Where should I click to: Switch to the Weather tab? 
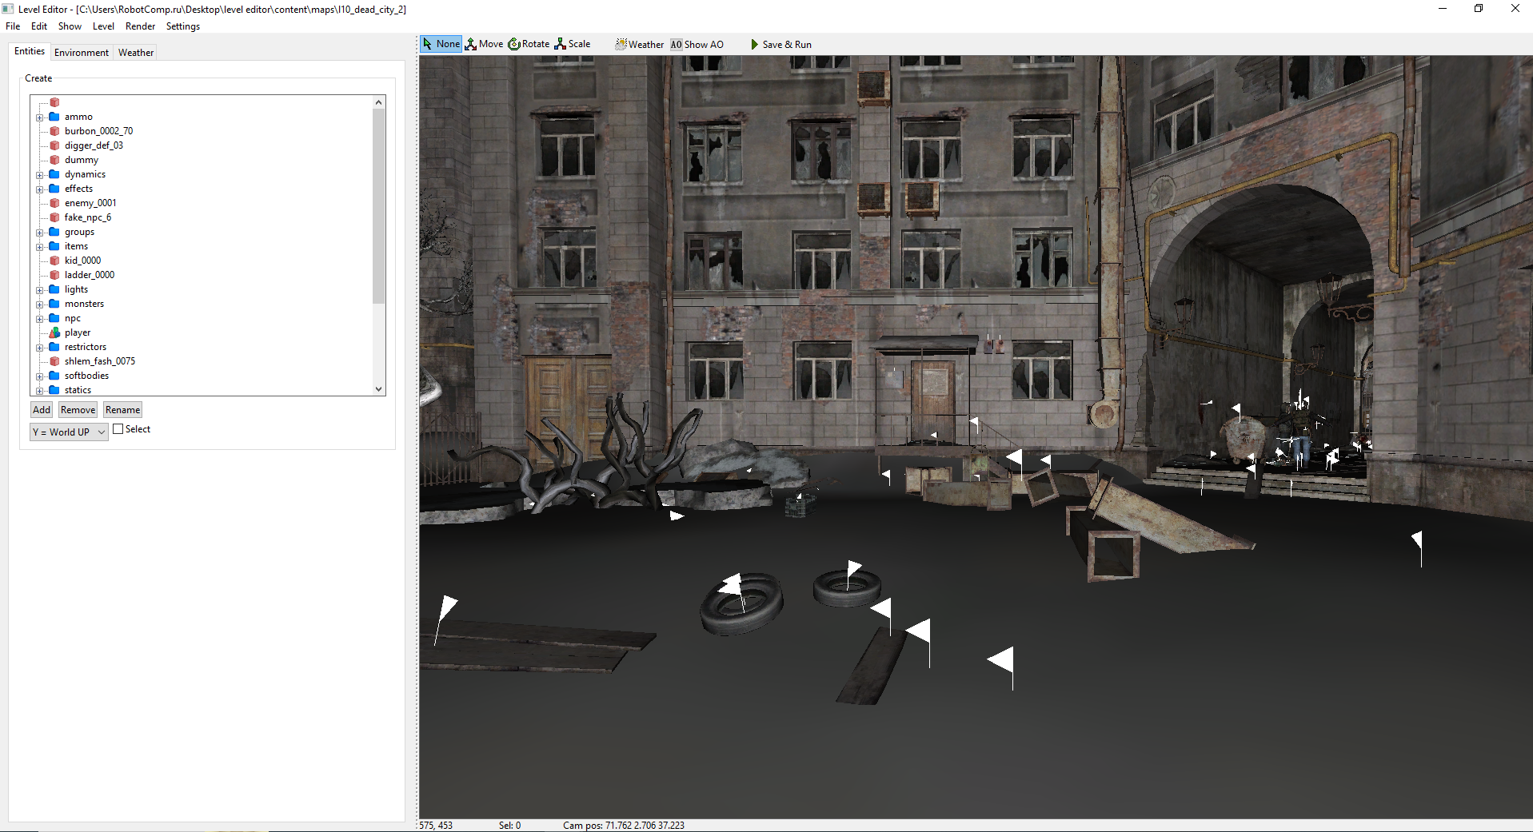(136, 53)
